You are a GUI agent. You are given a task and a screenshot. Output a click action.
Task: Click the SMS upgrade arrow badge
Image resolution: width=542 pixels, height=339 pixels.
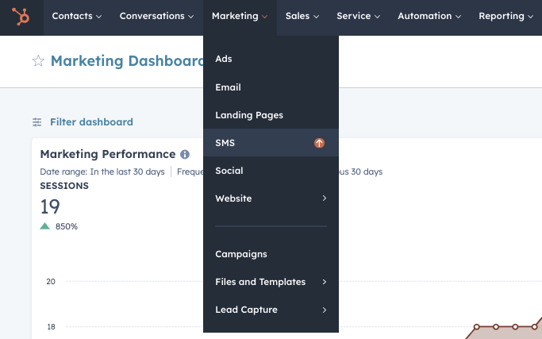point(319,143)
